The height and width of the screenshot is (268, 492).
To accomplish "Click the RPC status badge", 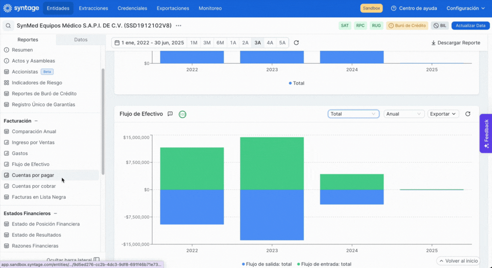I will coord(360,26).
